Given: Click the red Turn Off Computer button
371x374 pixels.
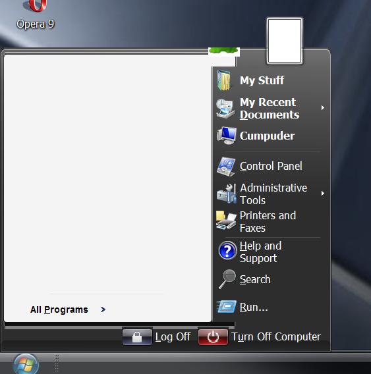Looking at the screenshot, I should [x=213, y=336].
